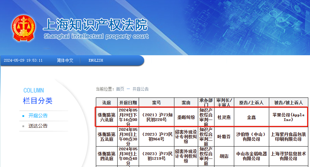Switch language to 简体中文
310x167 pixels.
click(65, 60)
